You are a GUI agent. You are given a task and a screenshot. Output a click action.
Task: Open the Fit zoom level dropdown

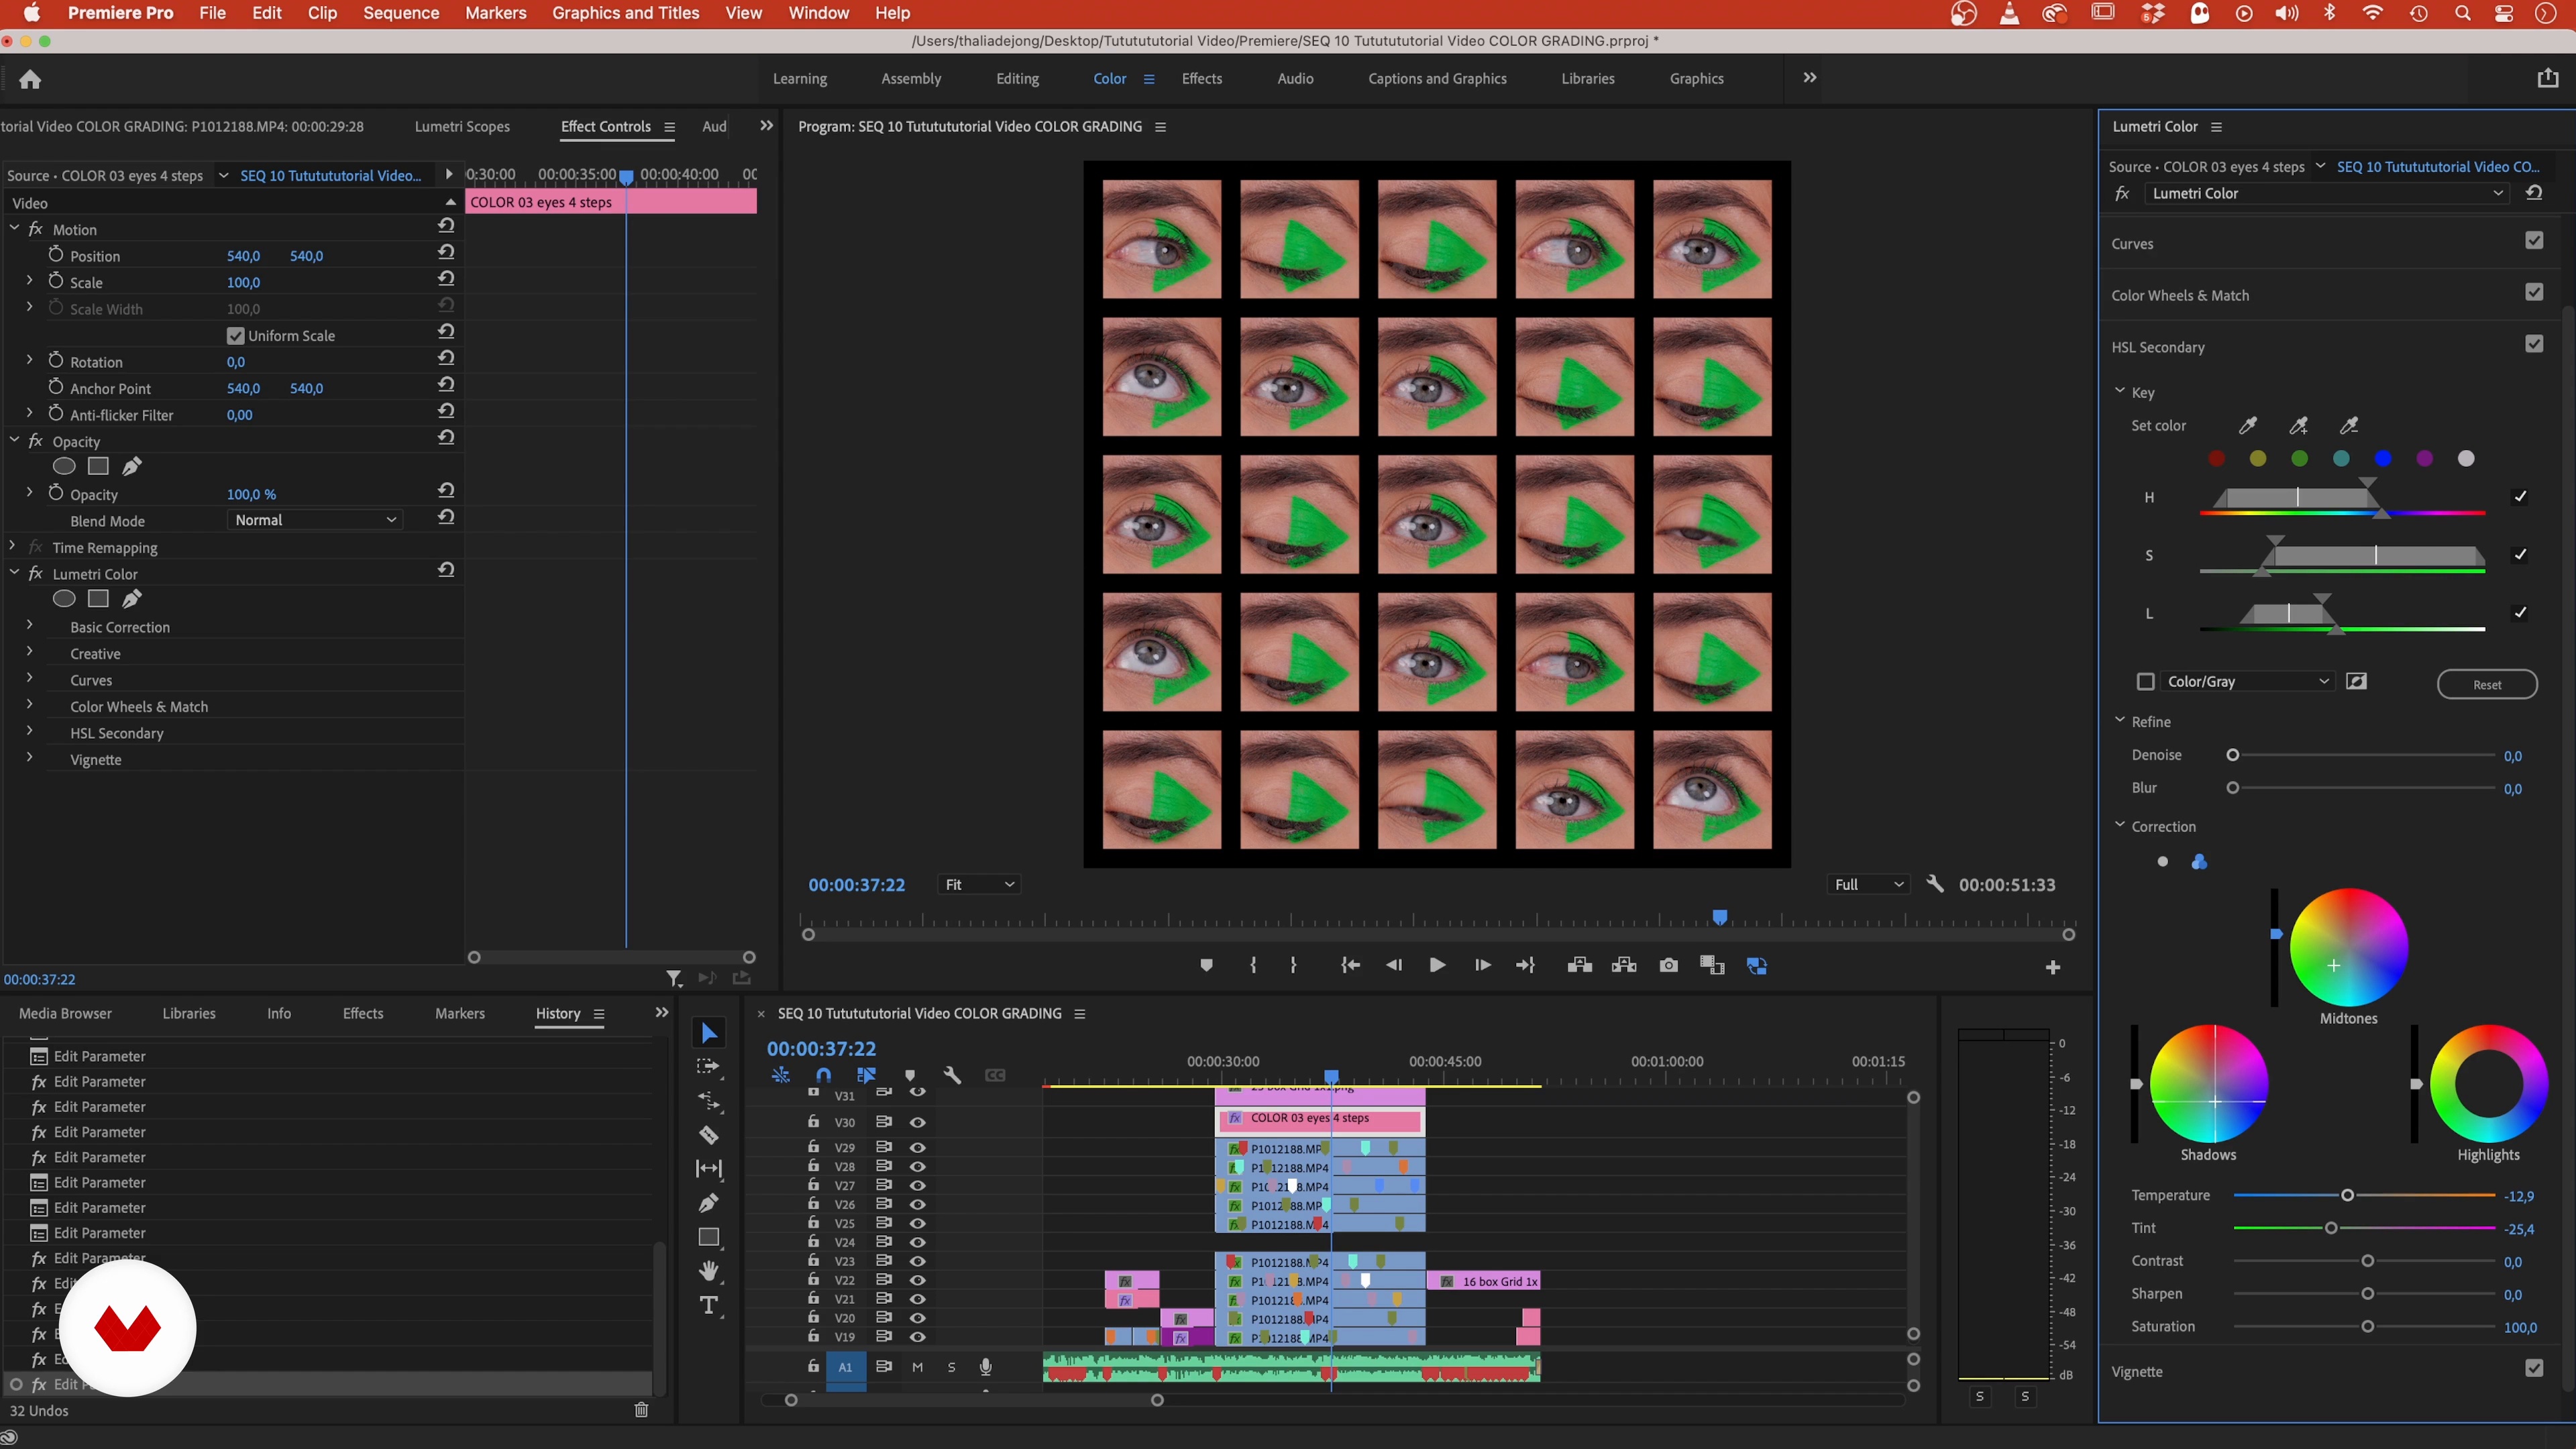pos(978,884)
